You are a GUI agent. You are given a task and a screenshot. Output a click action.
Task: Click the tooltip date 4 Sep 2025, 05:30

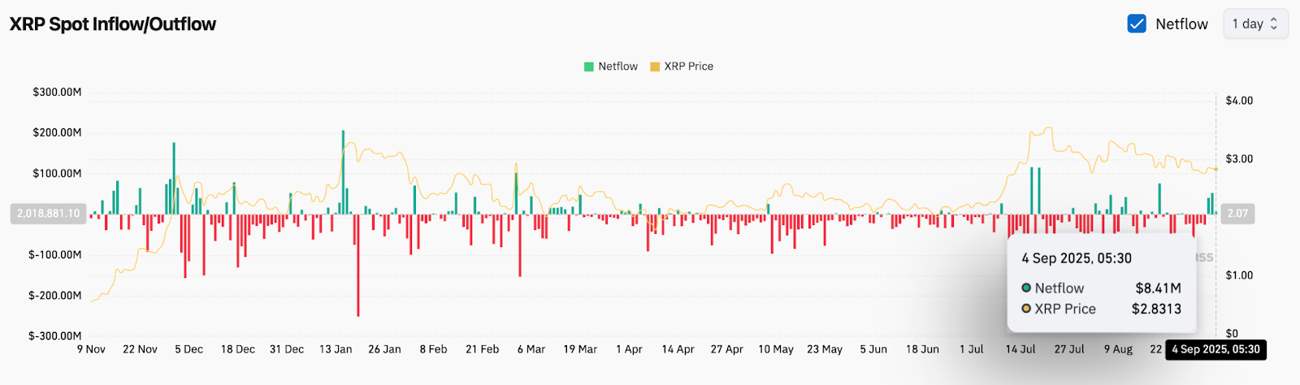coord(1077,258)
